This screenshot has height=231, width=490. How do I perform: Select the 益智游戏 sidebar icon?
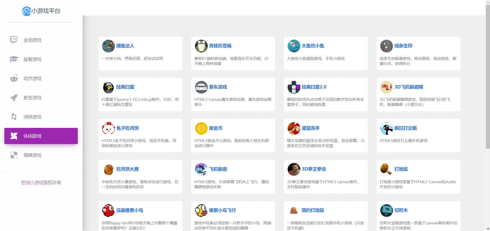click(14, 59)
